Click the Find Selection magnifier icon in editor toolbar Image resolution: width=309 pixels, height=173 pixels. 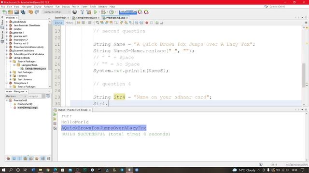click(x=98, y=23)
